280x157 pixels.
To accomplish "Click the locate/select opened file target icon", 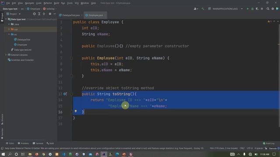I will 34,14.
